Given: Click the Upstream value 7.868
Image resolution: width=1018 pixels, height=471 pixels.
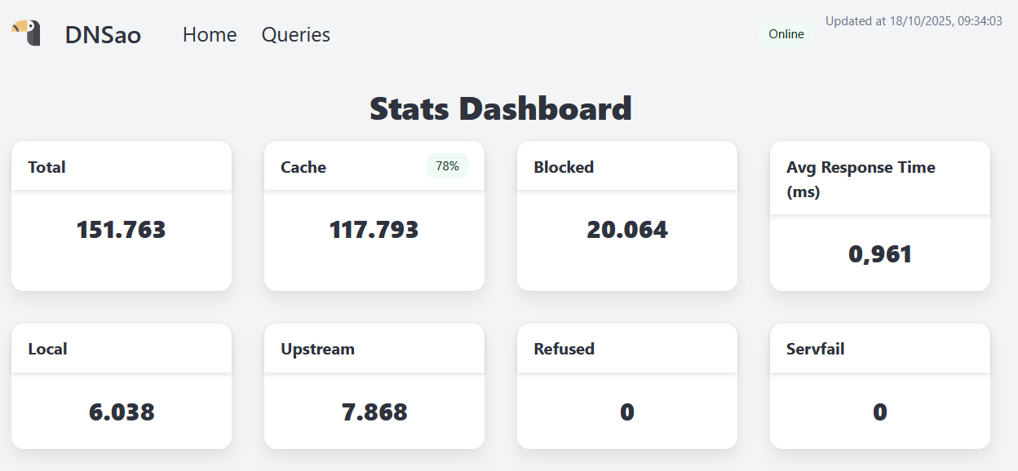Looking at the screenshot, I should click(374, 412).
